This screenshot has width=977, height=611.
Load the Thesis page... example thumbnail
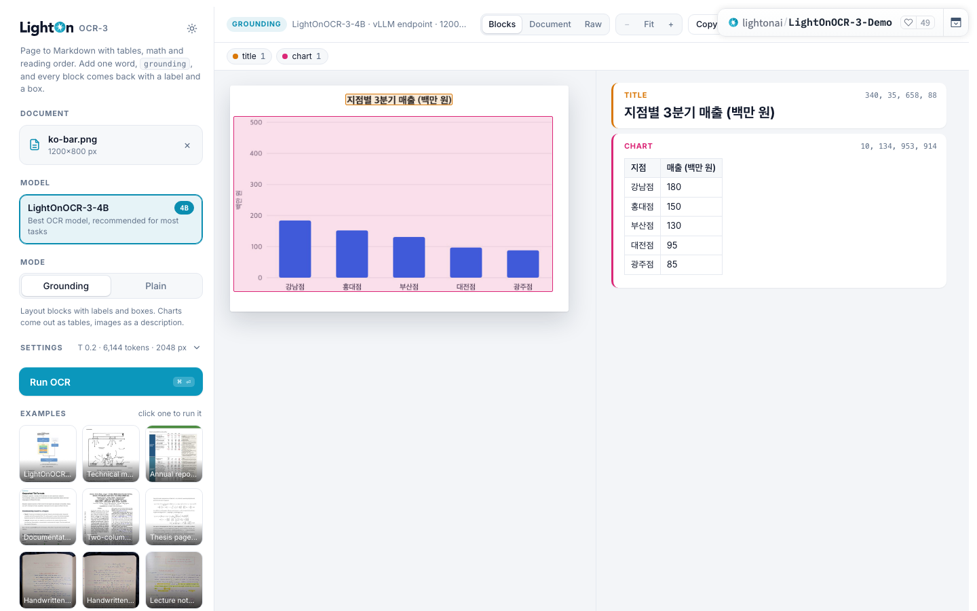[174, 517]
